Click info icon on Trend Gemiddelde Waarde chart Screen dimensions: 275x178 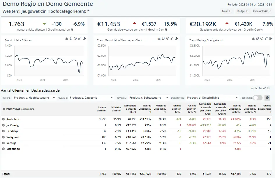(x=168, y=38)
